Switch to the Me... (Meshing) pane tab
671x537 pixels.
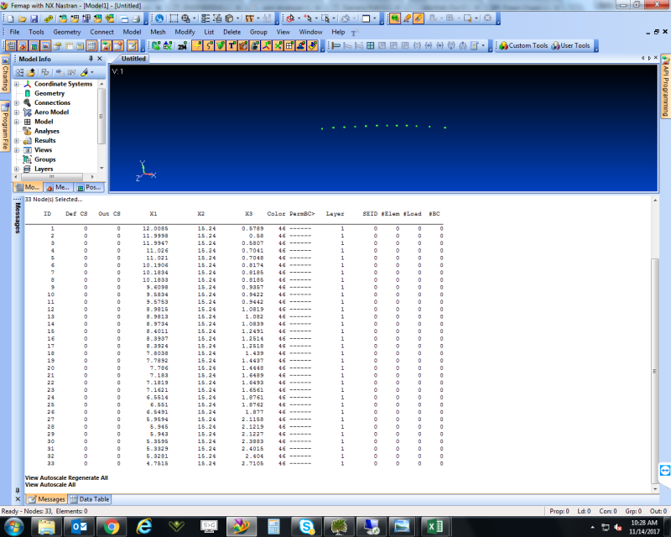click(x=58, y=187)
